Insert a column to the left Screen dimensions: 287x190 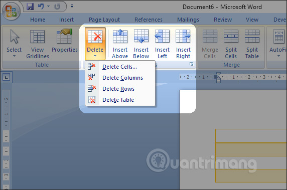(x=162, y=44)
